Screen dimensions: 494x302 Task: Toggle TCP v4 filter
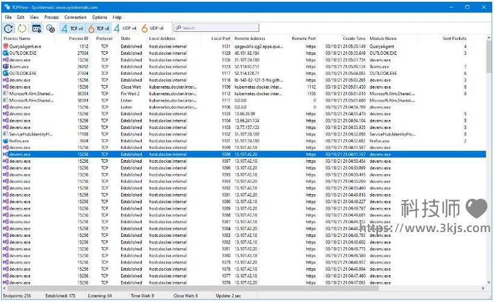point(72,29)
